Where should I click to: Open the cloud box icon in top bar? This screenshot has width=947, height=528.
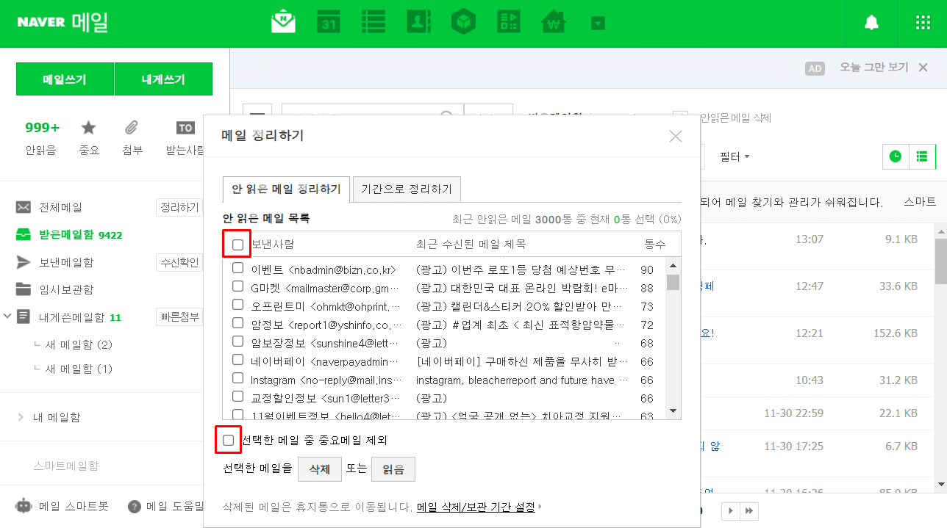coord(464,22)
